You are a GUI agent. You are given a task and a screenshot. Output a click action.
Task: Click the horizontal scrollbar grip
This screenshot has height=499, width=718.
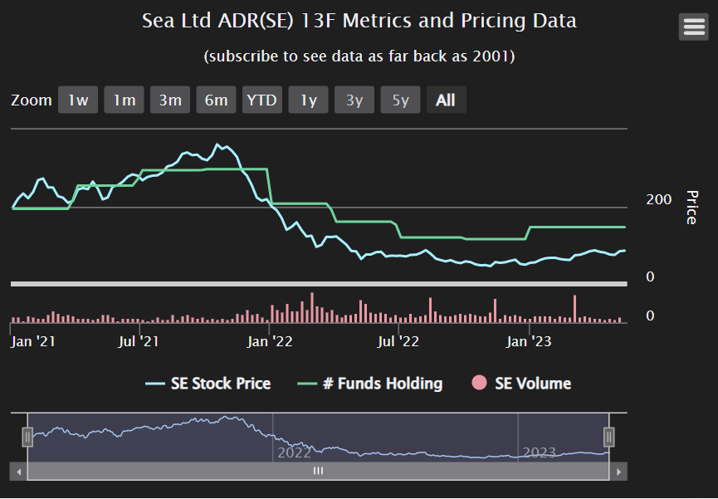tap(318, 471)
